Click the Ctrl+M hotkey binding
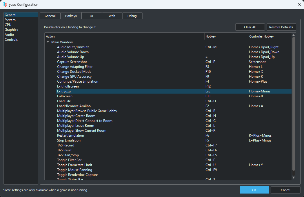The height and width of the screenshot is (197, 304). pos(211,47)
